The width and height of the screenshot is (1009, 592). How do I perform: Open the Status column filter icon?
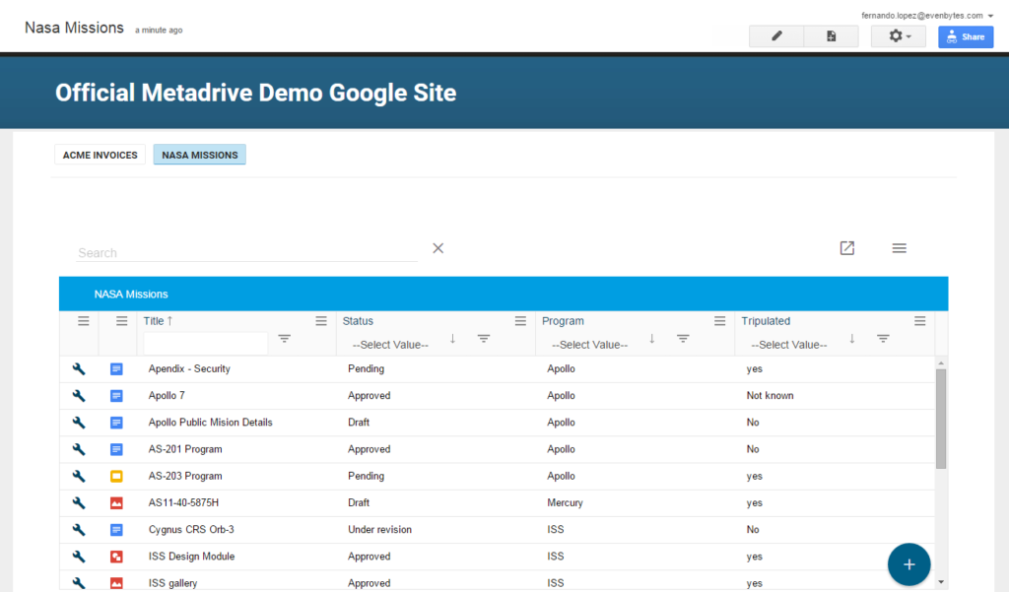[484, 338]
